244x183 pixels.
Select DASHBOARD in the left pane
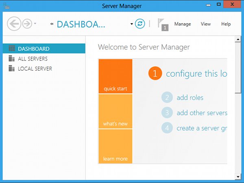(x=44, y=49)
